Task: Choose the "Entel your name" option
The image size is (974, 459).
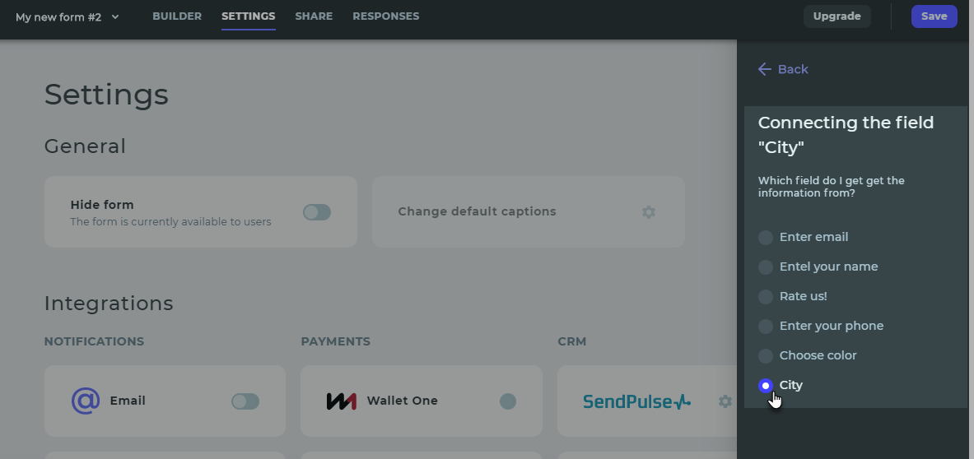Action: click(766, 267)
